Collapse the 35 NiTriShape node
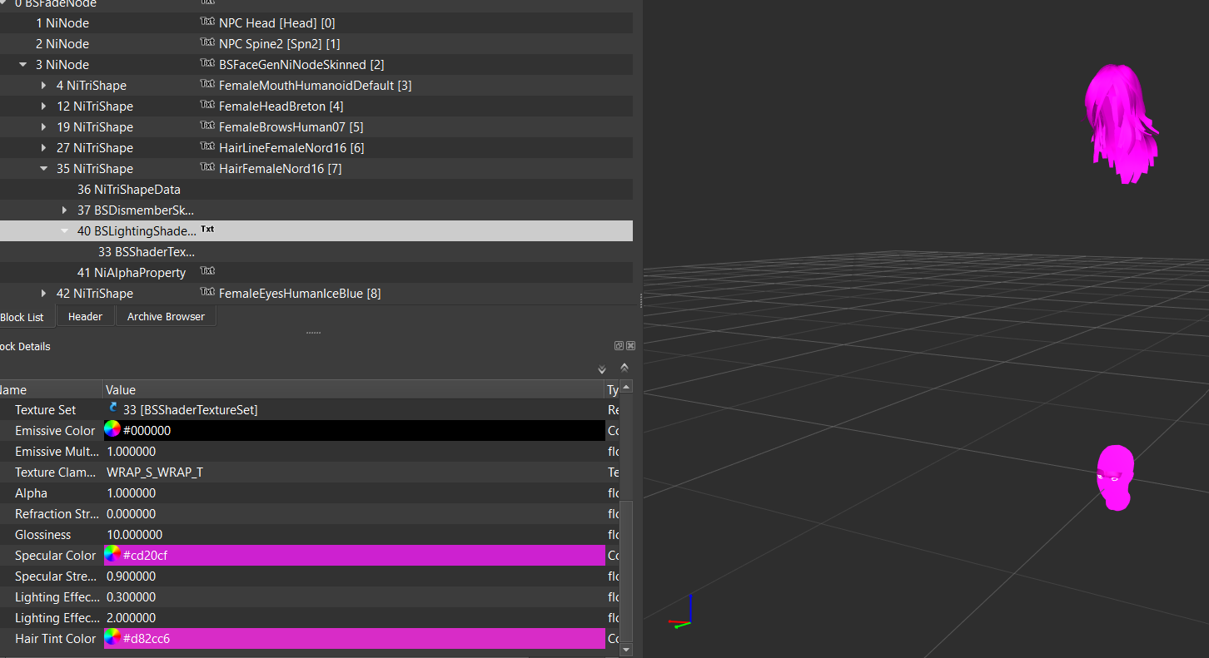Screen dimensions: 1209x658 click(x=44, y=168)
